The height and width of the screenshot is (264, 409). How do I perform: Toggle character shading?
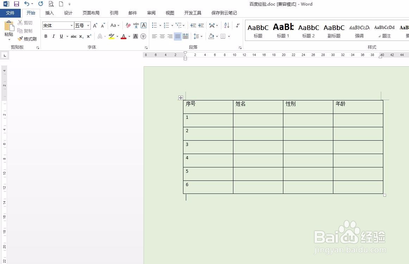click(136, 36)
